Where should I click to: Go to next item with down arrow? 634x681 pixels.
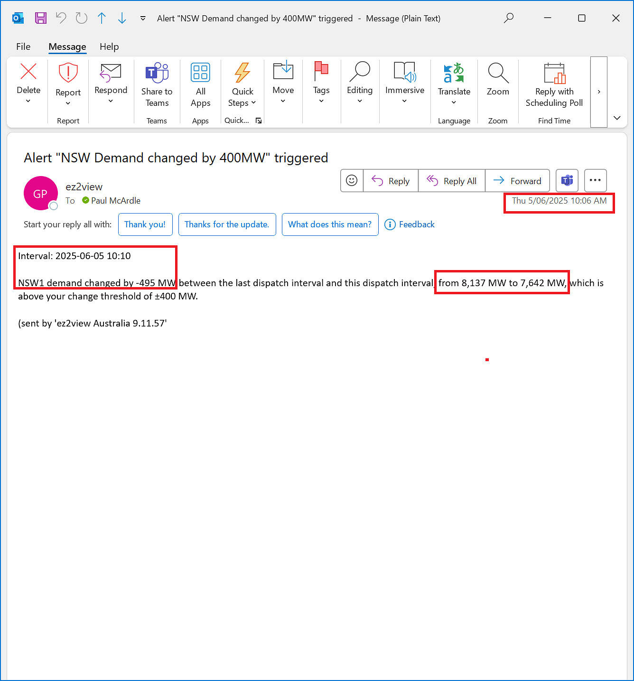pos(122,18)
